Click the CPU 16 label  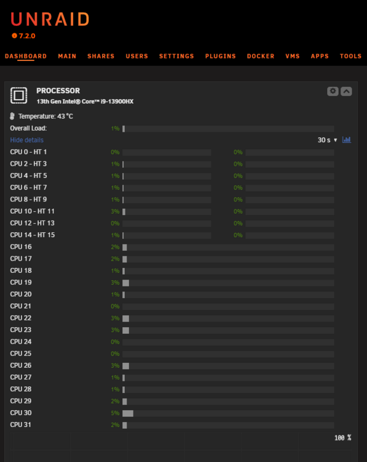coord(21,247)
